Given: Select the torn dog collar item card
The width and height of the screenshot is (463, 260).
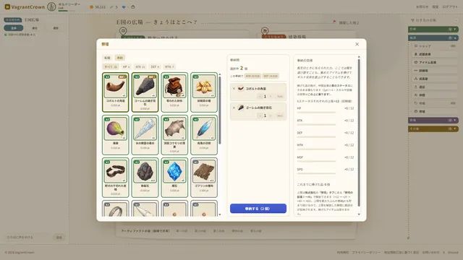Looking at the screenshot, I should tap(116, 178).
